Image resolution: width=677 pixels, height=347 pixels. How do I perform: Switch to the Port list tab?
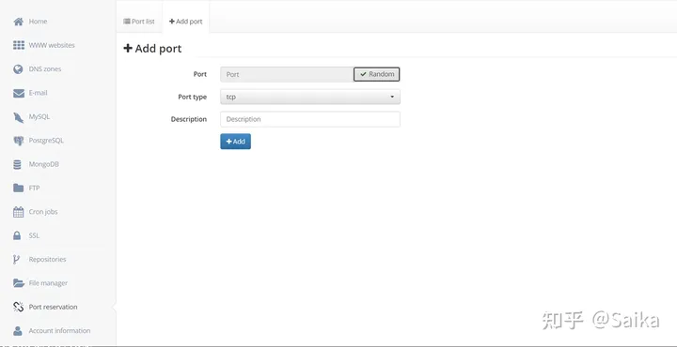(139, 21)
